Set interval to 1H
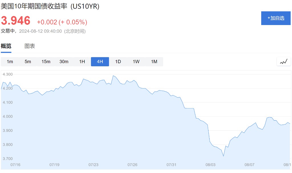The width and height of the screenshot is (292, 173). coord(82,61)
